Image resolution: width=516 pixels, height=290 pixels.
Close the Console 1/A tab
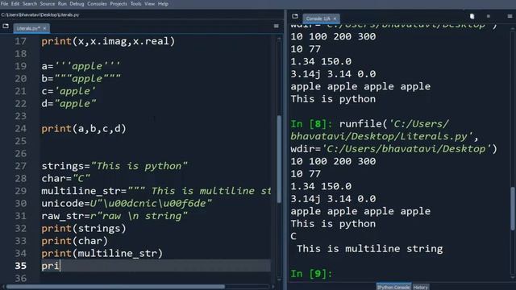pyautogui.click(x=335, y=19)
